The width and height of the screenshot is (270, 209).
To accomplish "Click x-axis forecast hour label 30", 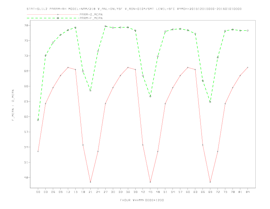I will coord(113,192).
